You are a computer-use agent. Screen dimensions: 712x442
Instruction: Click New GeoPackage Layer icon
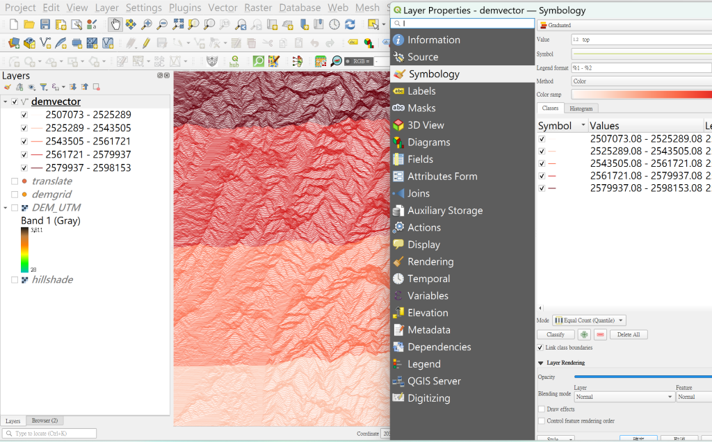(29, 43)
